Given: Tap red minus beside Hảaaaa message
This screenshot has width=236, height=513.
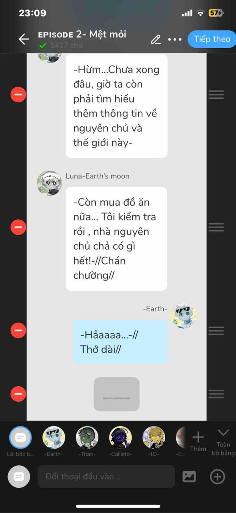Looking at the screenshot, I should coord(18,330).
